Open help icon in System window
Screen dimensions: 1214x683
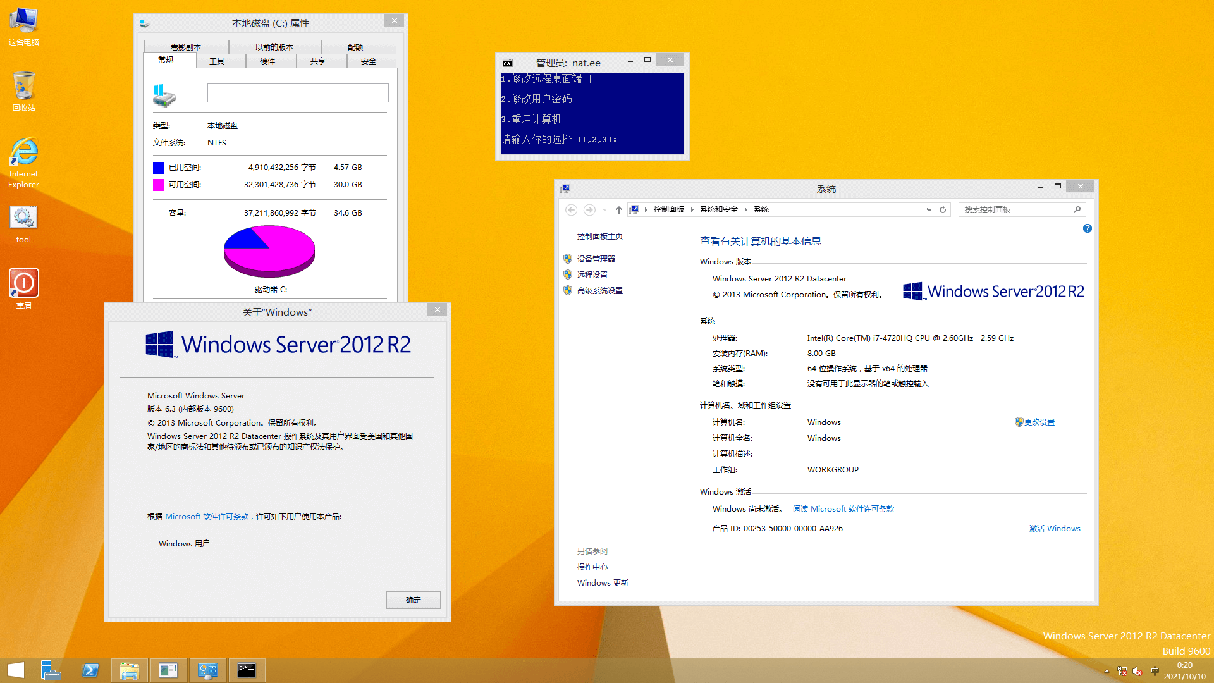1087,228
